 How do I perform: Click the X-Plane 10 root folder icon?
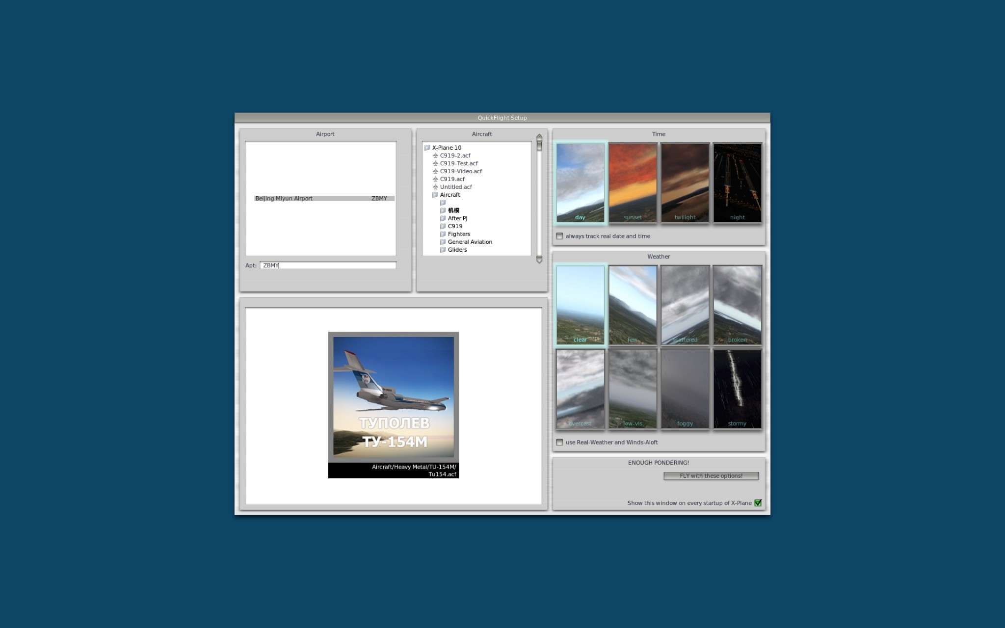[x=427, y=148]
